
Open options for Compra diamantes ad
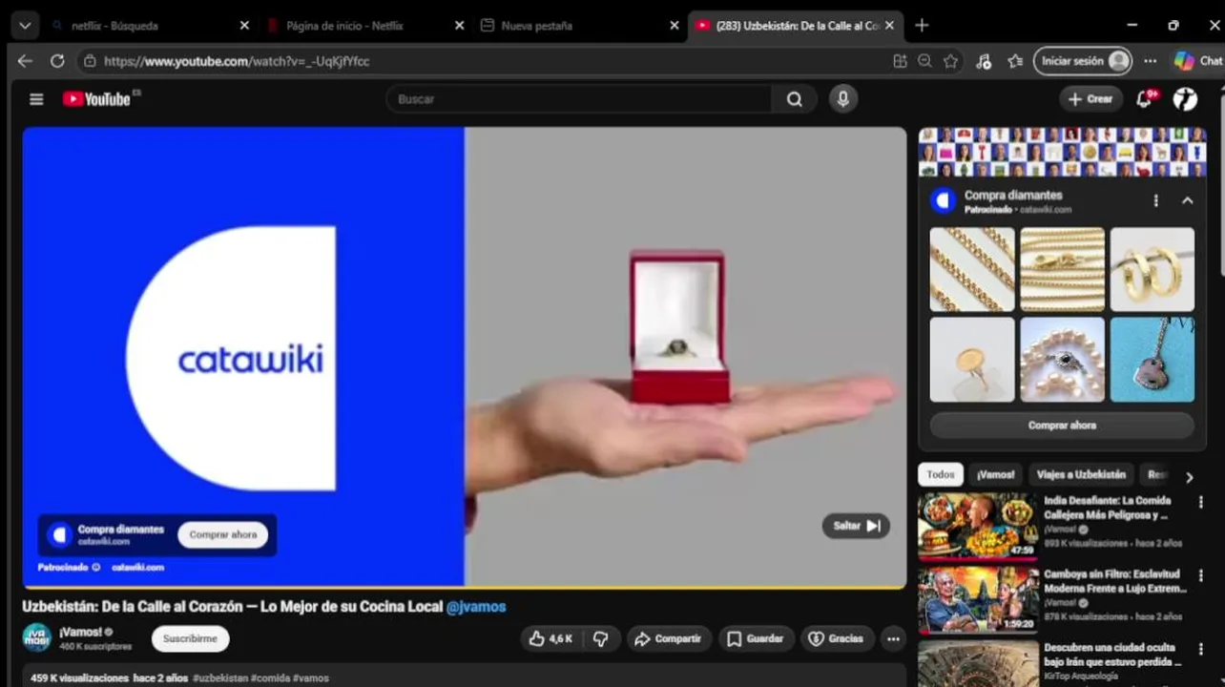coord(1155,201)
